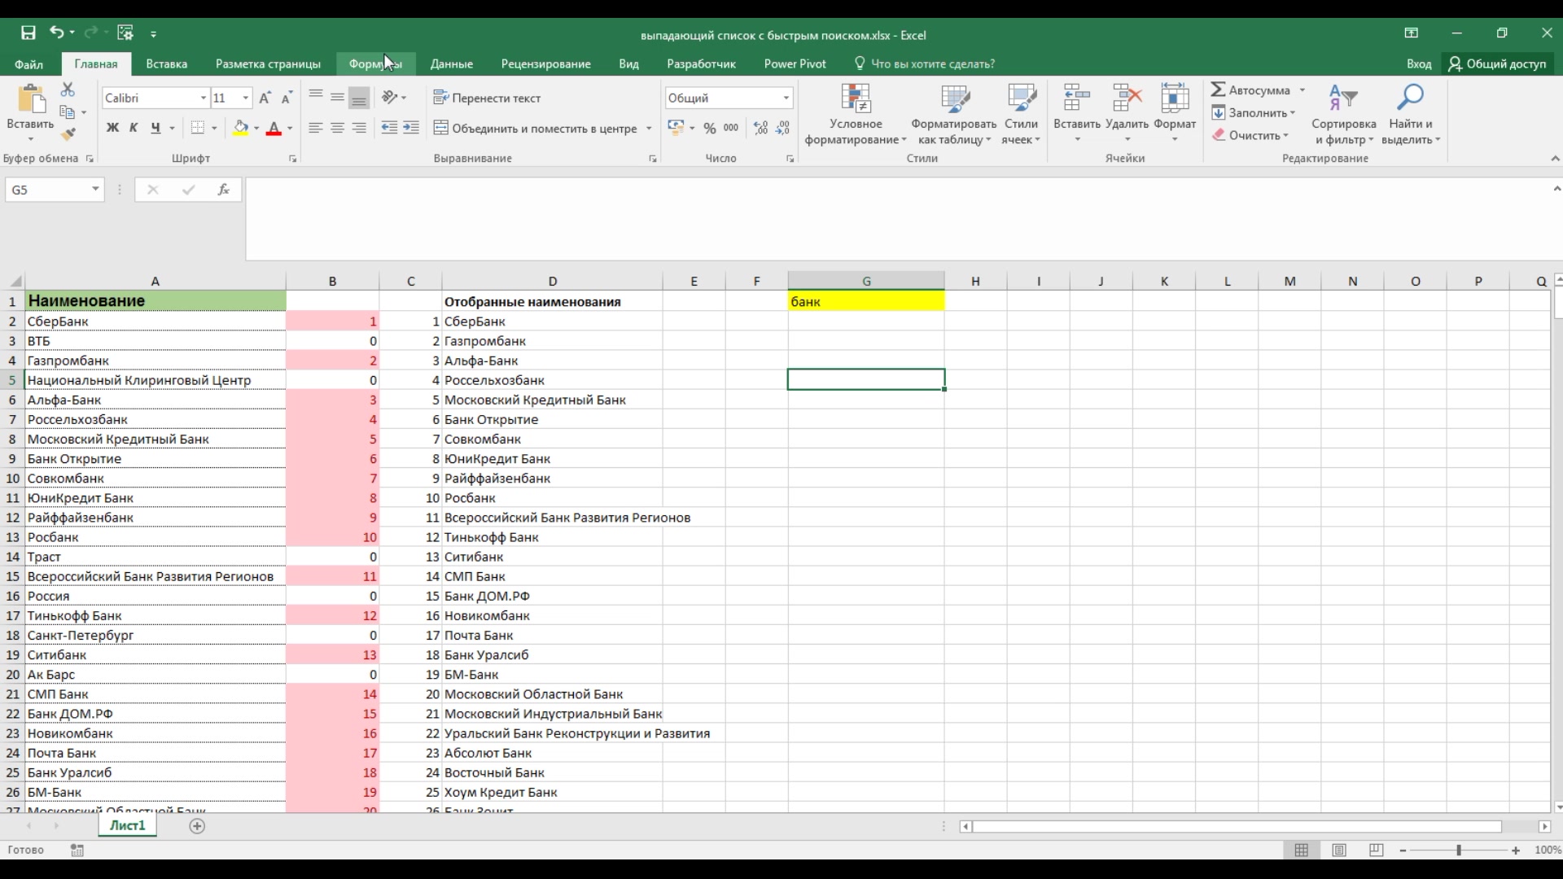The image size is (1563, 879).
Task: Click the Insert Function fx icon
Action: [x=223, y=190]
